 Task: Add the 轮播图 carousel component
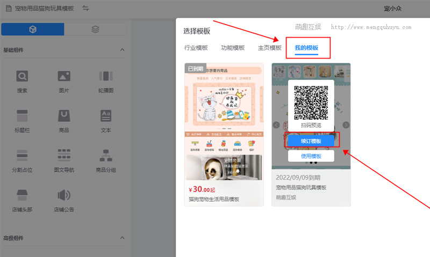[x=106, y=82]
